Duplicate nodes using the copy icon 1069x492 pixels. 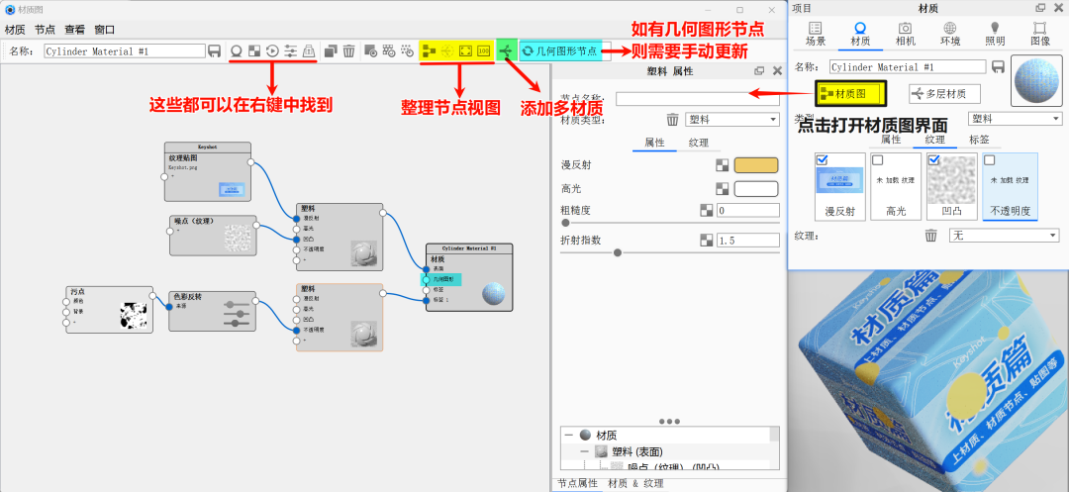[x=331, y=50]
